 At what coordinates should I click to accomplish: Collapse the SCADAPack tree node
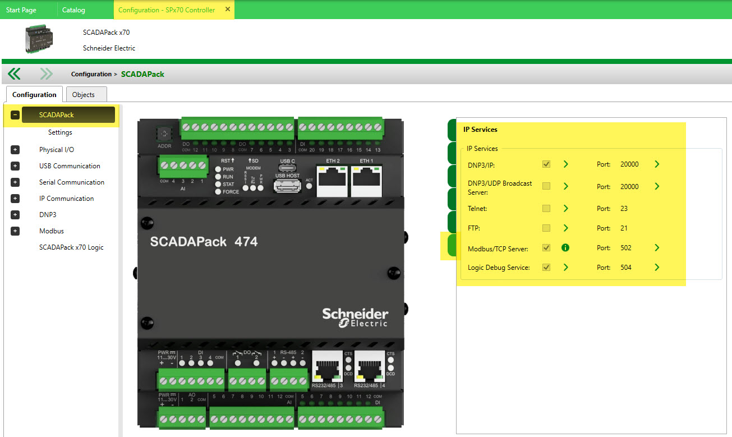point(15,115)
